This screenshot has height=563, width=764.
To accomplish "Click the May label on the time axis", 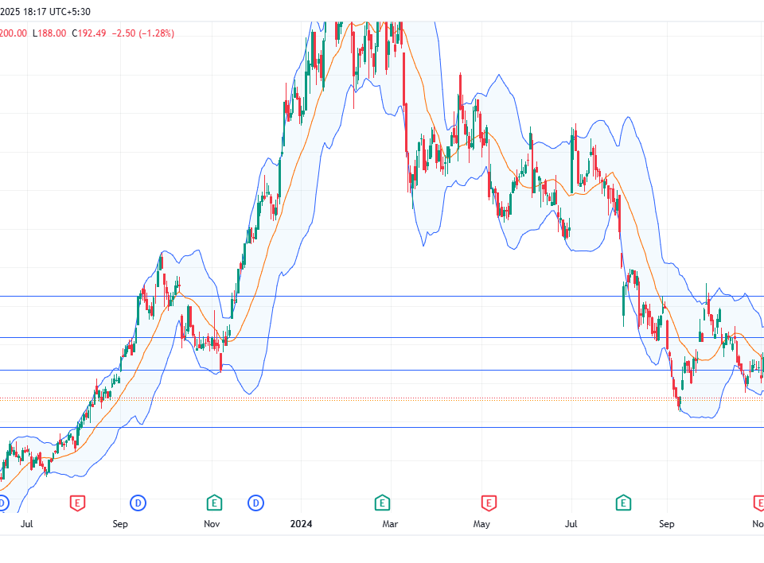I will 481,524.
